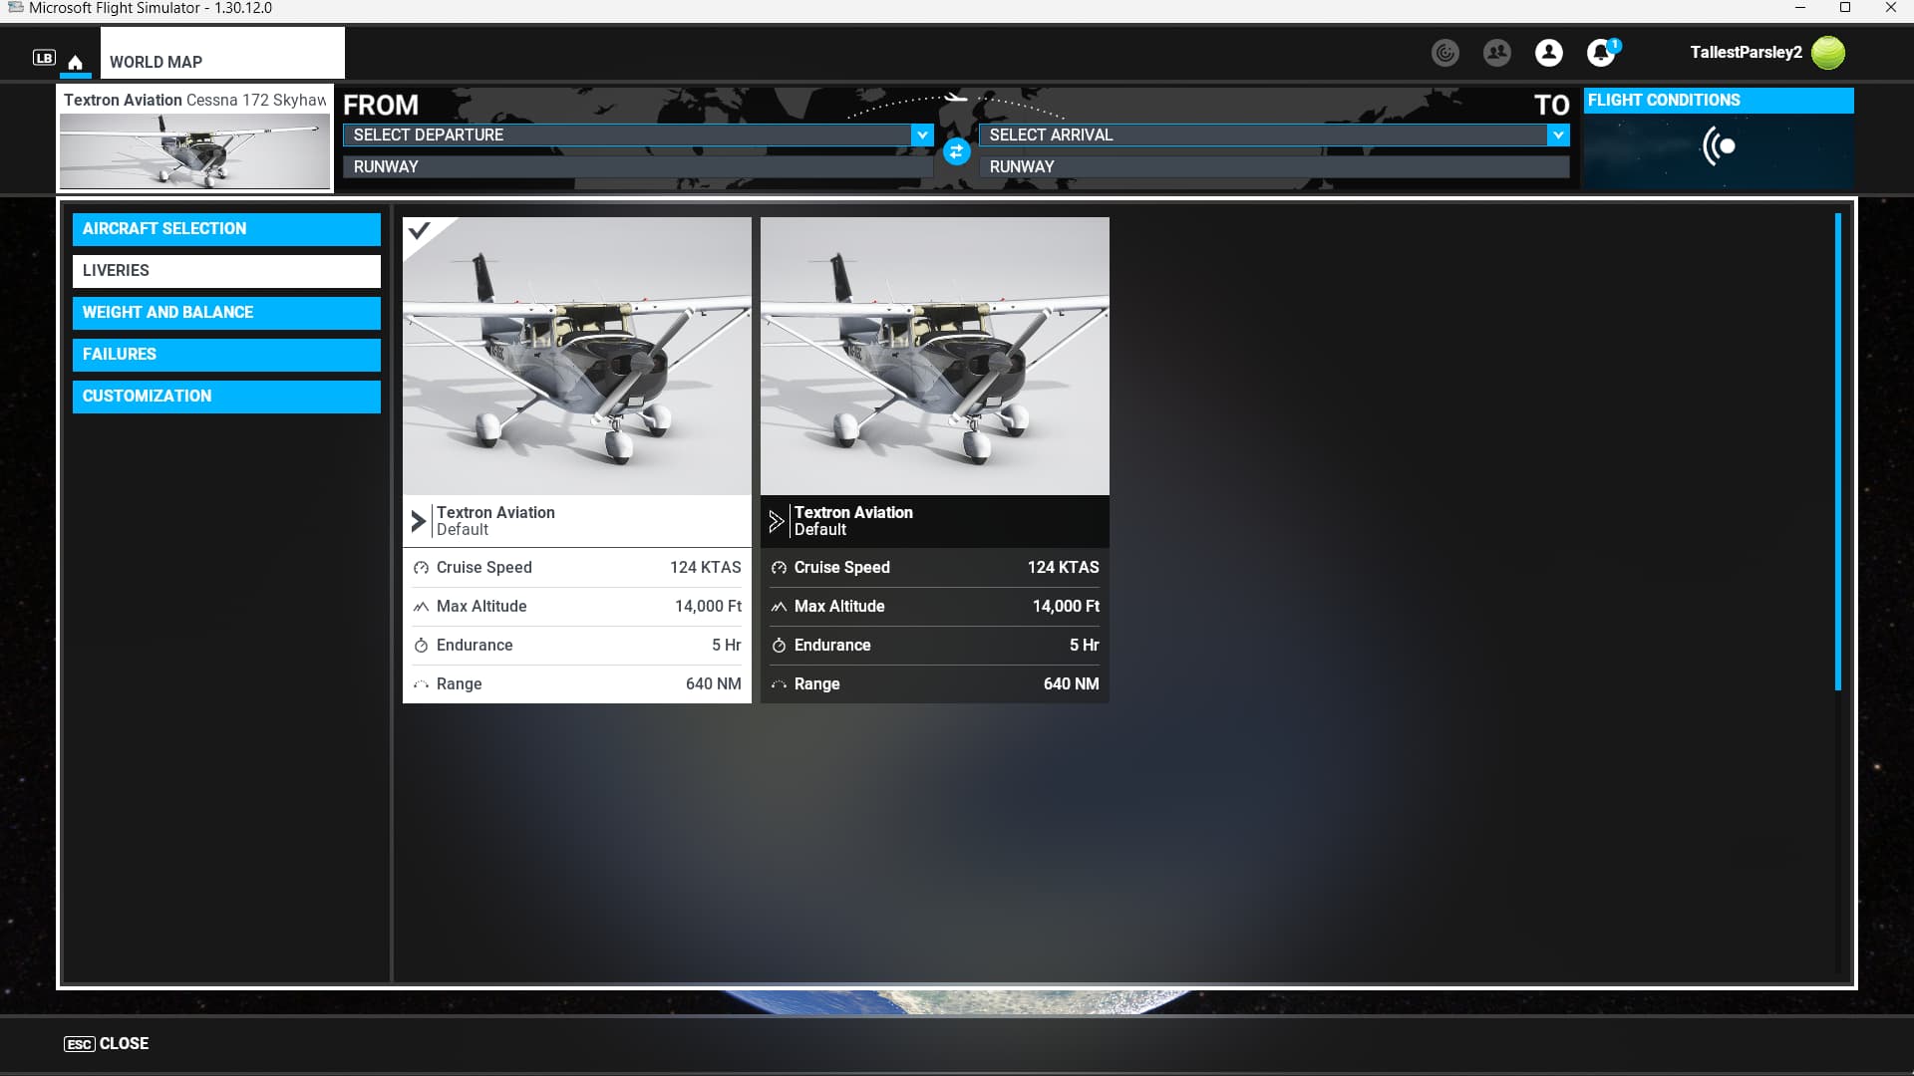The height and width of the screenshot is (1076, 1914).
Task: Click the home icon in top bar
Action: (75, 62)
